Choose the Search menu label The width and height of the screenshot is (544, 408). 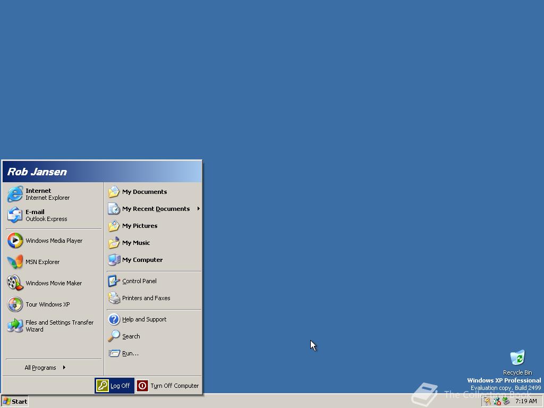point(131,336)
